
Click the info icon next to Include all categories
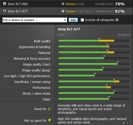click(117, 20)
